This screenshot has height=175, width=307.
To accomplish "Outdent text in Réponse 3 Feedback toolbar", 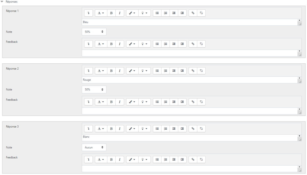I will pos(174,160).
